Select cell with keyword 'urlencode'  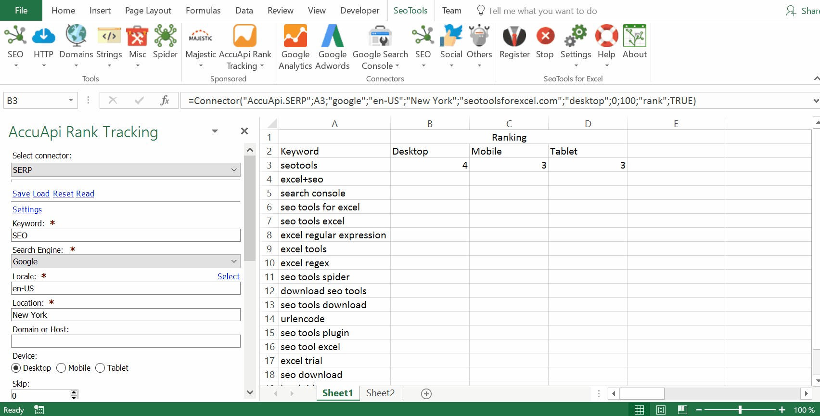[334, 319]
